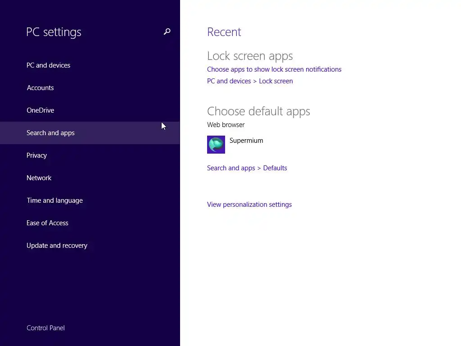This screenshot has width=461, height=346.
Task: Select the Privacy settings category
Action: coord(37,155)
